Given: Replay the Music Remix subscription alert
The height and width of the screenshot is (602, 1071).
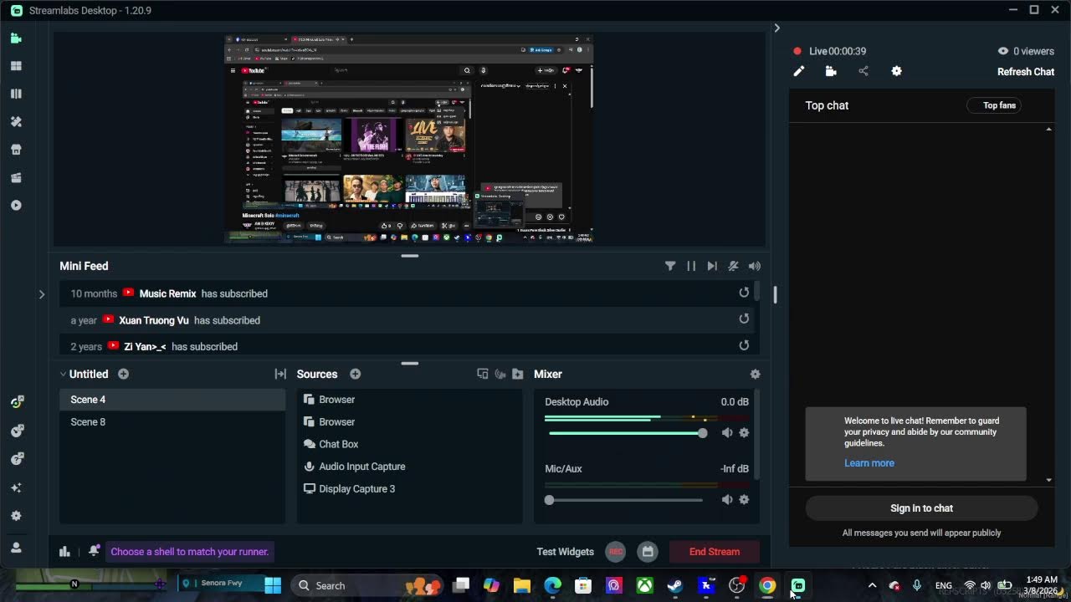Looking at the screenshot, I should click(744, 293).
